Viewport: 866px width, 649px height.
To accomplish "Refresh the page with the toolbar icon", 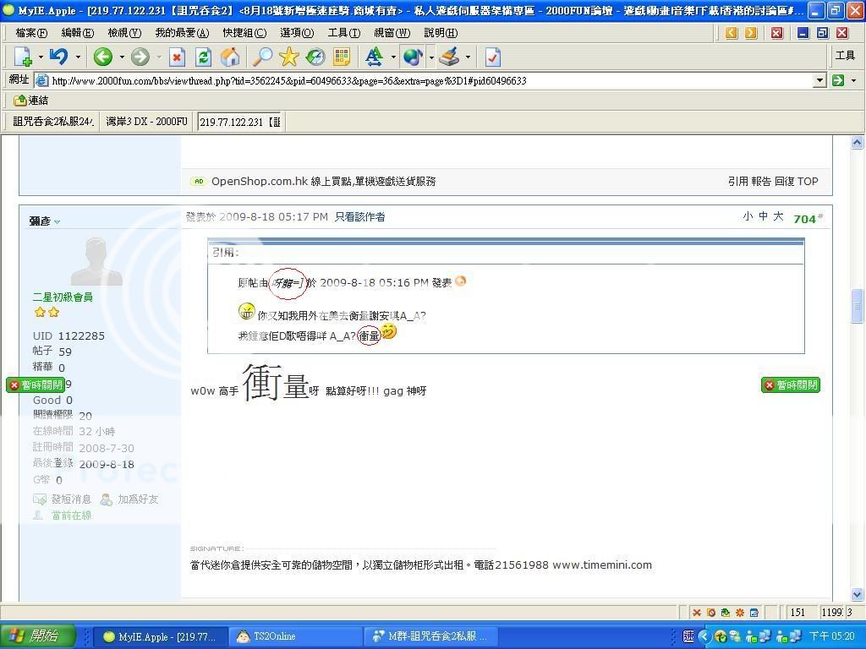I will 203,57.
